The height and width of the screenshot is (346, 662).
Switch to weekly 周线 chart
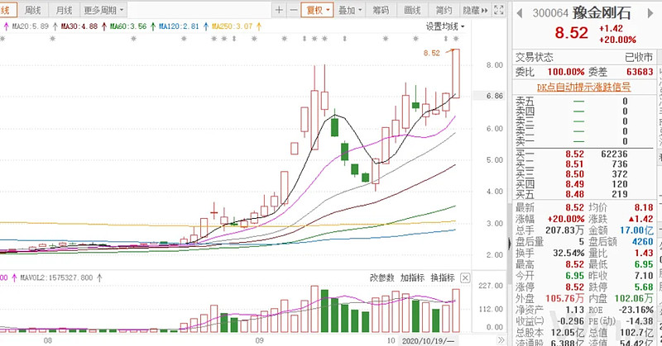32,10
